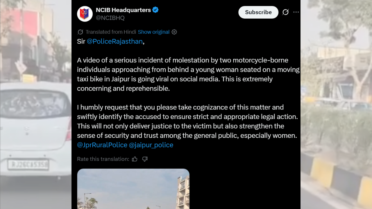Show original Hindi post text

153,32
